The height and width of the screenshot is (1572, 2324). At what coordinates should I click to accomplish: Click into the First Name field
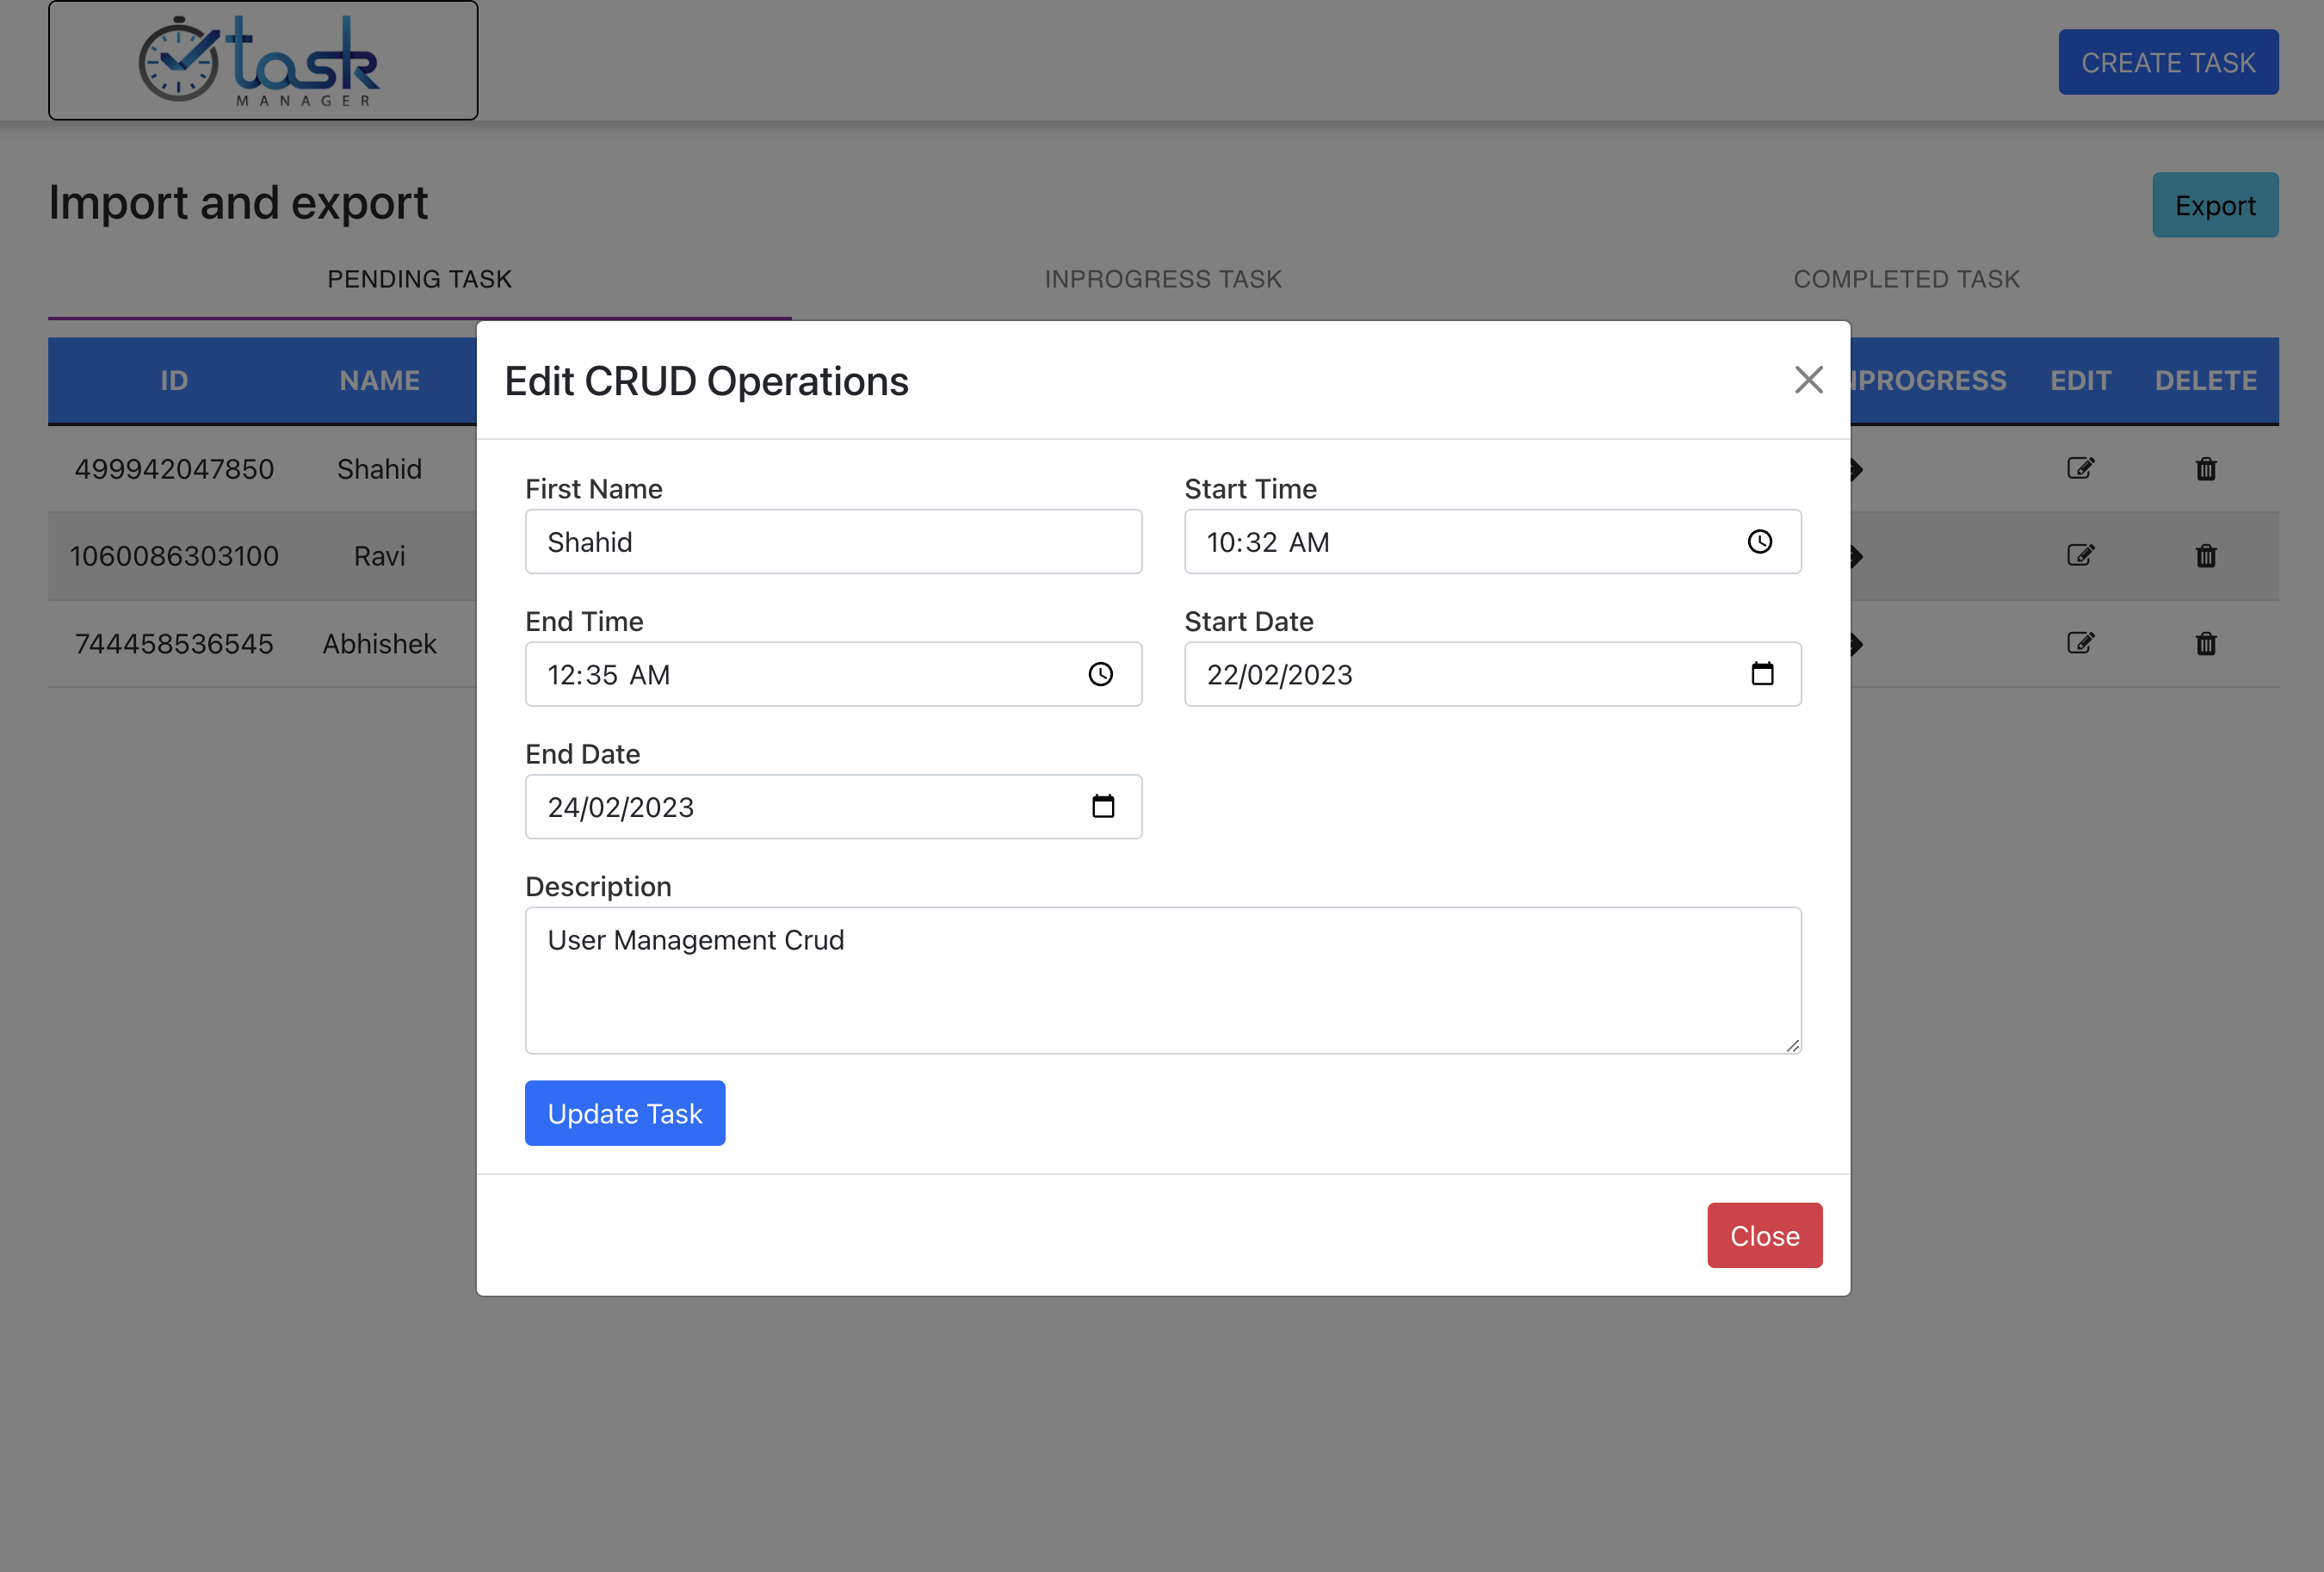point(833,542)
